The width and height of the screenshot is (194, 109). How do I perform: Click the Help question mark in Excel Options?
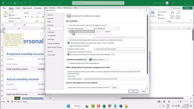click(140, 10)
